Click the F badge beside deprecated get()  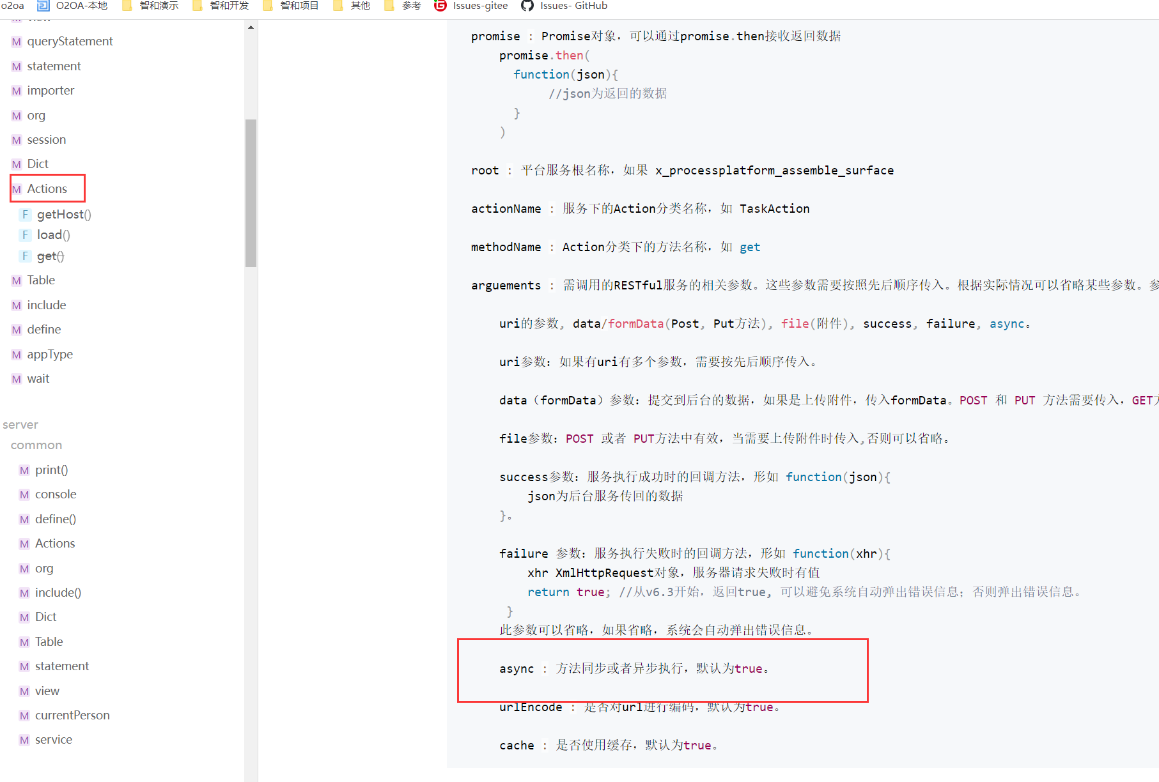click(x=25, y=256)
